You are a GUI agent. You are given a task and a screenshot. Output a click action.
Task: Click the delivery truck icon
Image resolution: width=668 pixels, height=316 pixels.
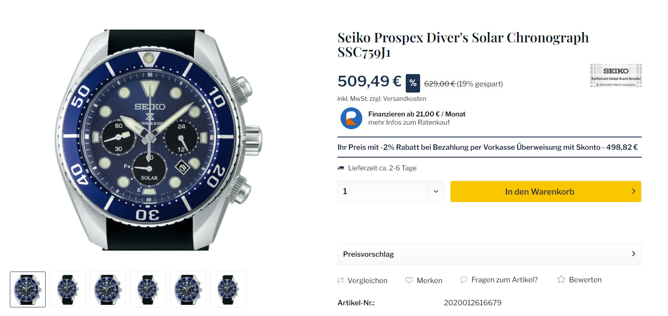[x=341, y=168]
